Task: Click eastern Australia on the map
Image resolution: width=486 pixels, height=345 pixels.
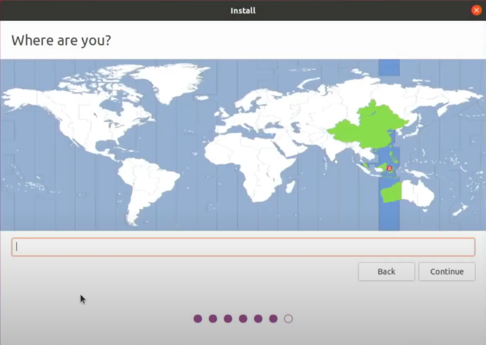Action: click(x=418, y=192)
